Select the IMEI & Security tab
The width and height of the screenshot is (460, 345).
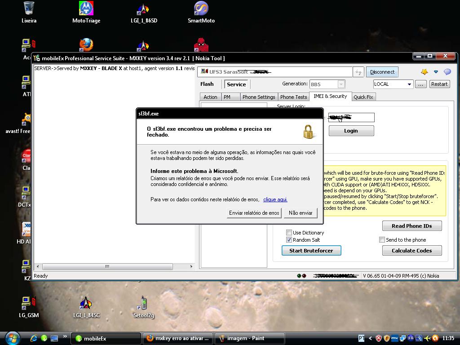pos(330,96)
